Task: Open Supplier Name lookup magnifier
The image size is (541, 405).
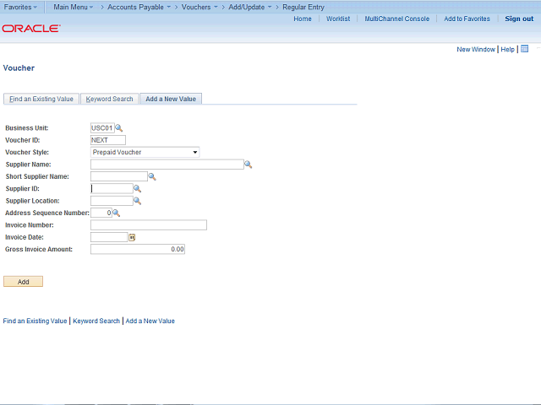Action: pos(248,165)
